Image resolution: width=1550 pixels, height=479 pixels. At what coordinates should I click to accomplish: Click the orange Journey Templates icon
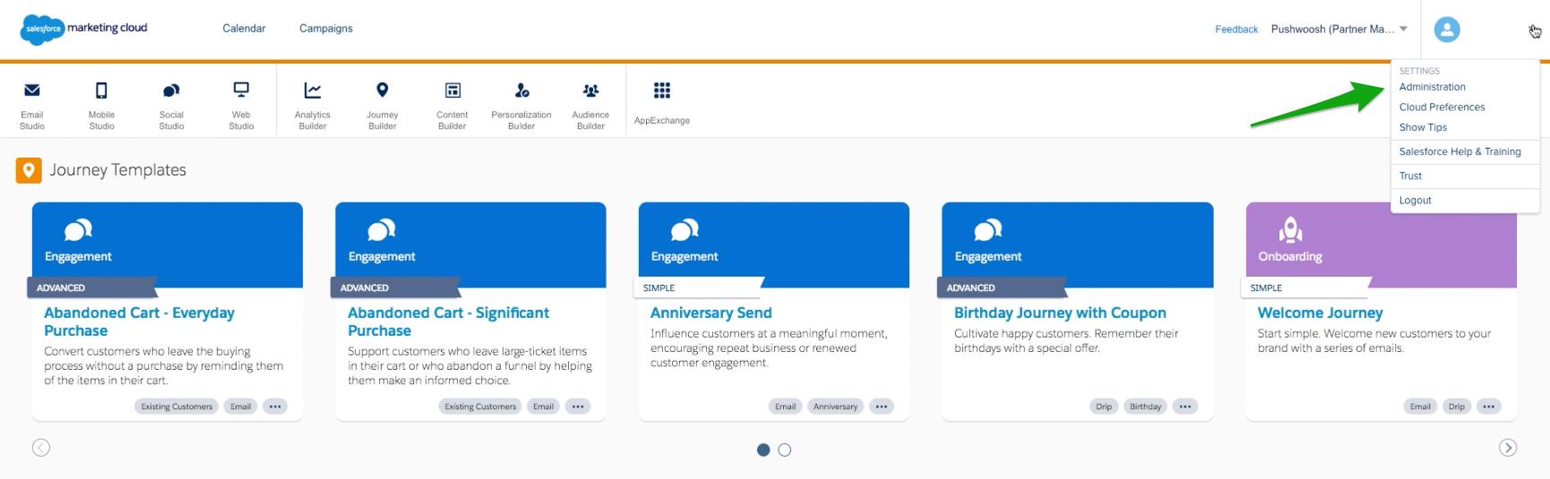[x=29, y=170]
